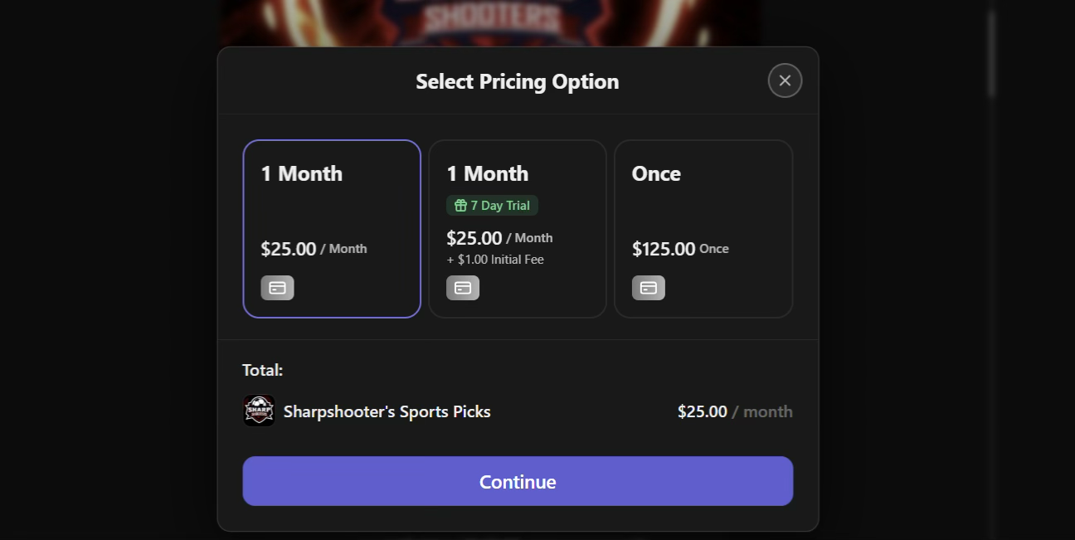Click the Sharpshooter's logo thumbnail

coord(259,411)
